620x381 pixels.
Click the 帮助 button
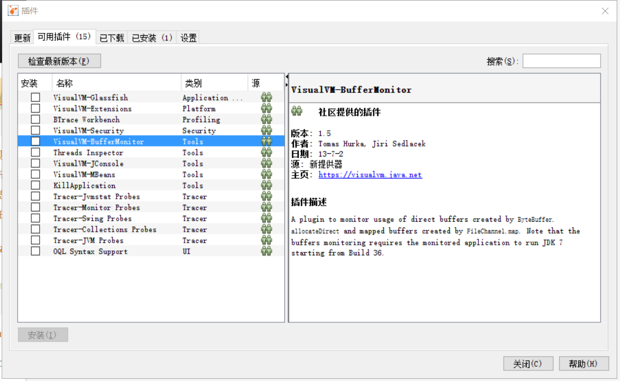[584, 363]
